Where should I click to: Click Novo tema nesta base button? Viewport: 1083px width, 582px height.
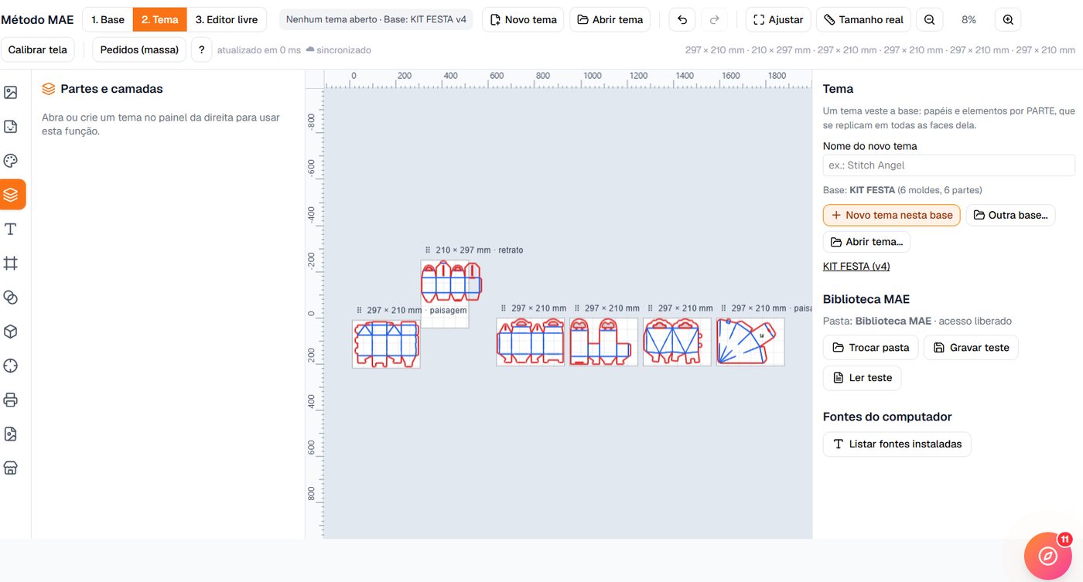coord(892,215)
